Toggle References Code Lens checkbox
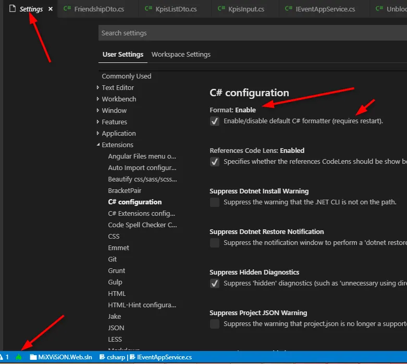 (x=215, y=162)
